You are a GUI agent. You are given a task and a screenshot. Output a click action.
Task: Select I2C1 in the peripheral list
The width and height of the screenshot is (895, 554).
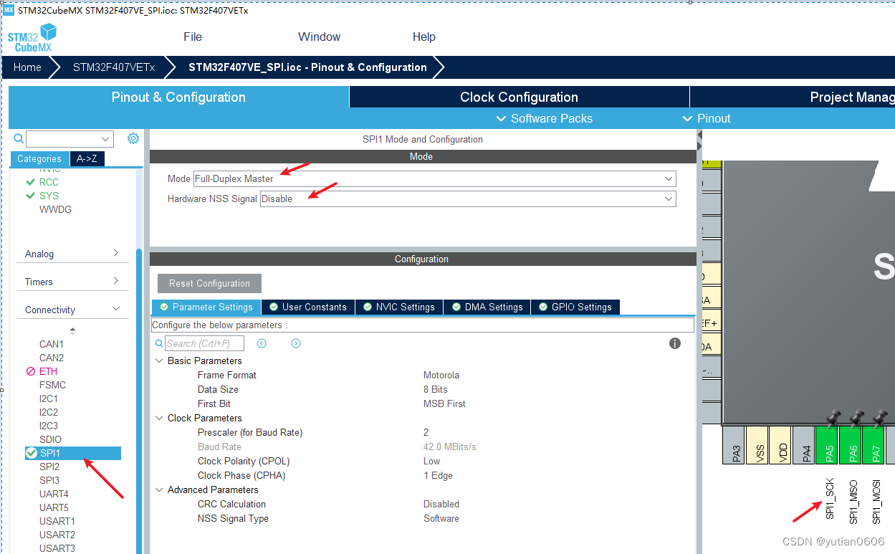coord(49,398)
